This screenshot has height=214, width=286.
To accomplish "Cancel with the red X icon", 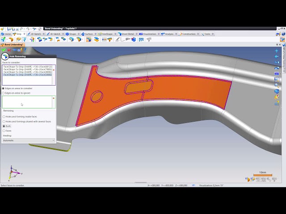I will tap(9, 50).
